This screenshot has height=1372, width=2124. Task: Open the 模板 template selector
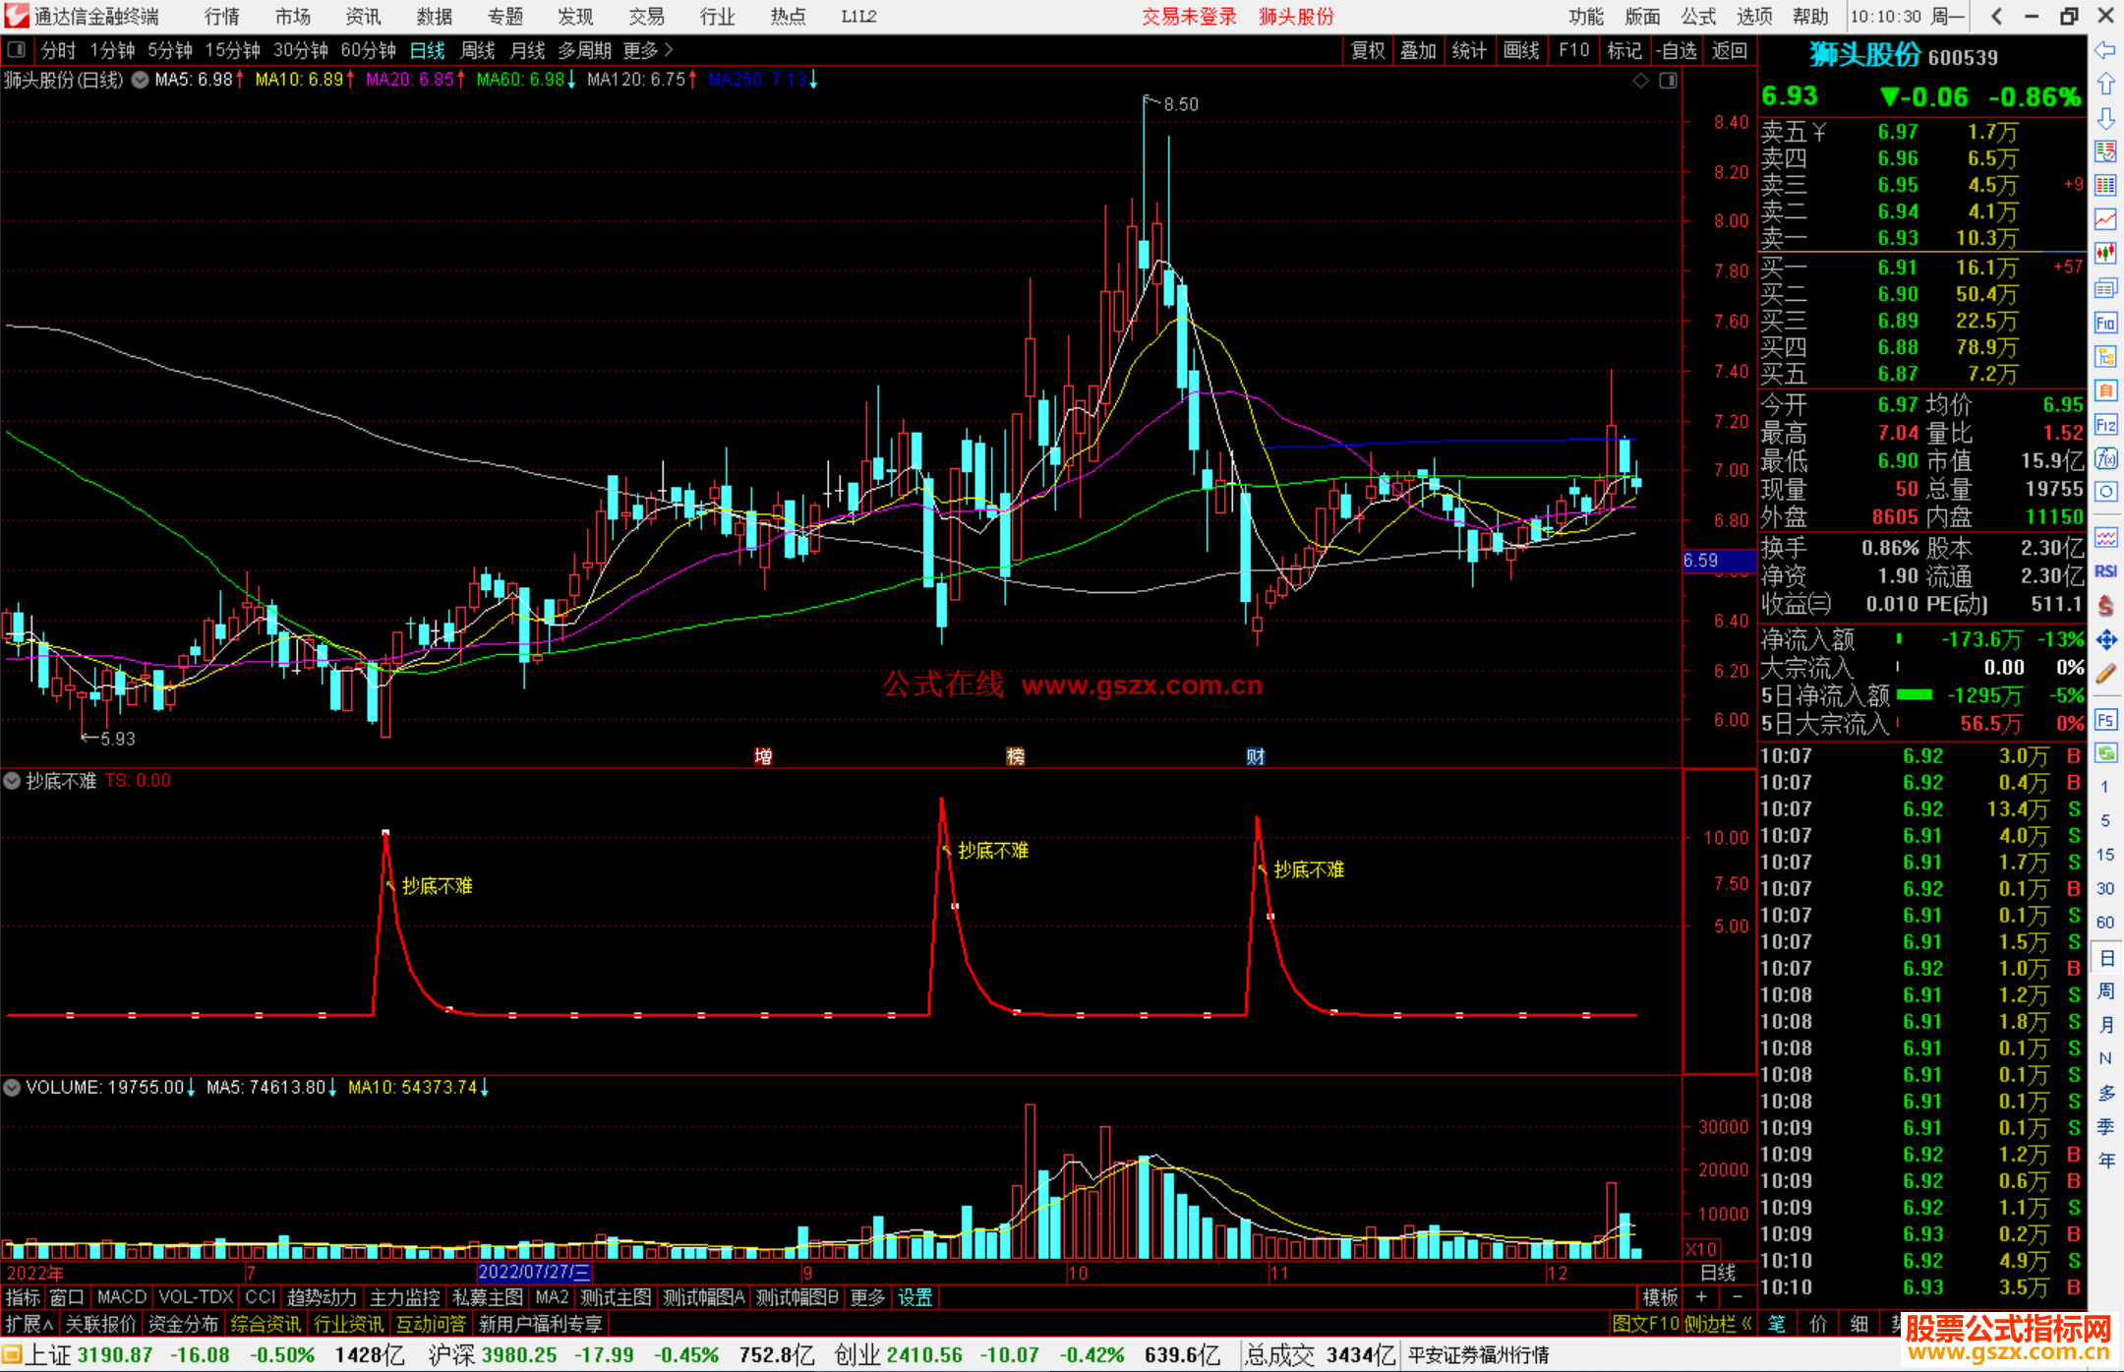point(1660,1297)
